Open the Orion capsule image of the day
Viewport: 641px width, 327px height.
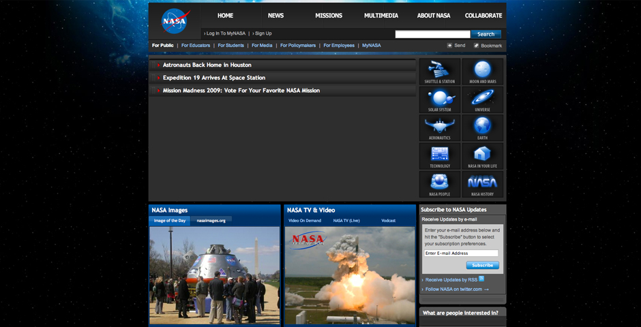pyautogui.click(x=215, y=275)
